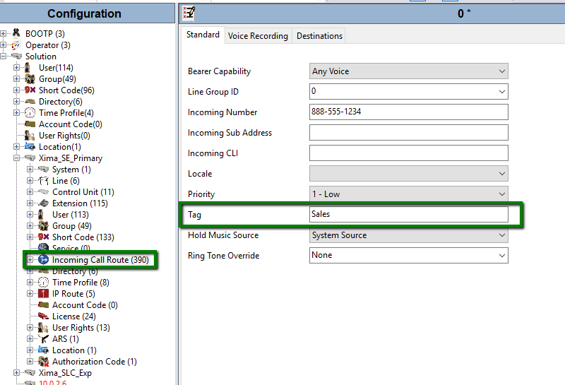Open the Priority dropdown
The image size is (565, 385).
tap(501, 194)
